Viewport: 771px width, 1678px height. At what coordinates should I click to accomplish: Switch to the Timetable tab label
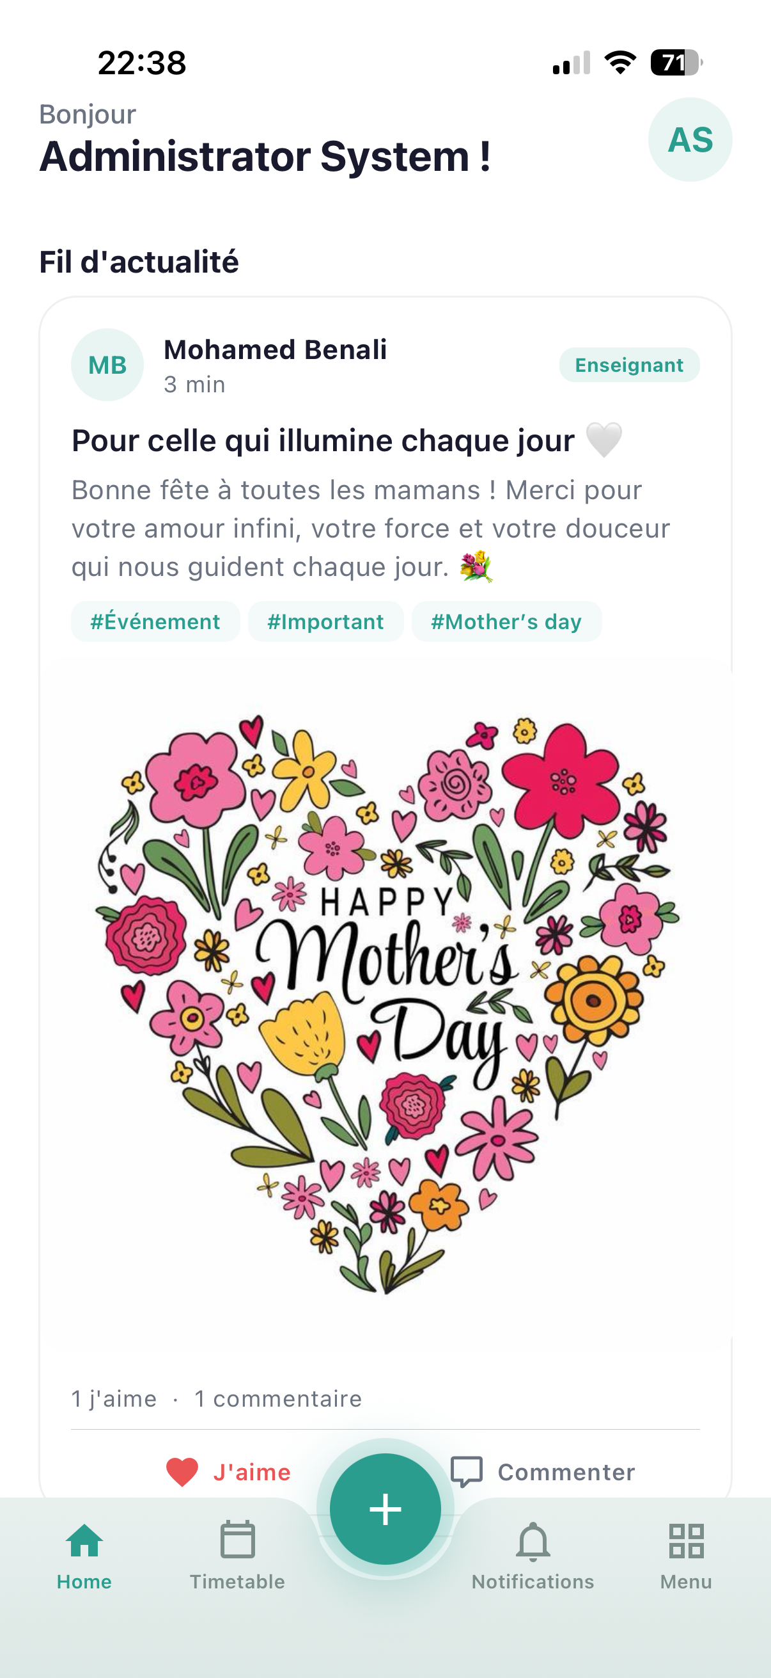237,1581
